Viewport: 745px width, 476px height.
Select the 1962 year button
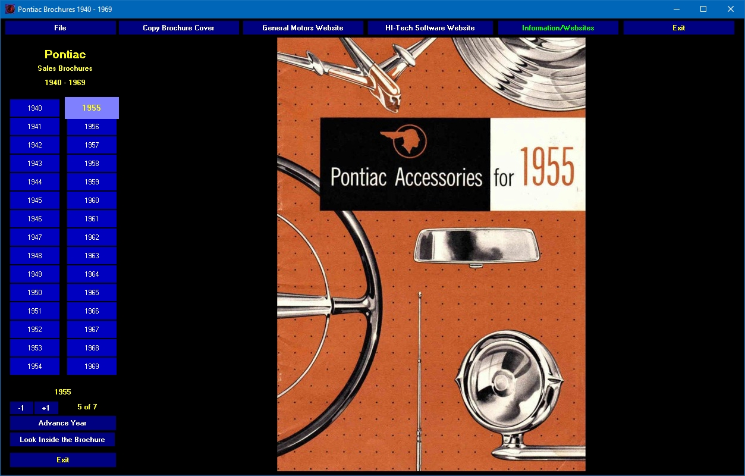(92, 237)
